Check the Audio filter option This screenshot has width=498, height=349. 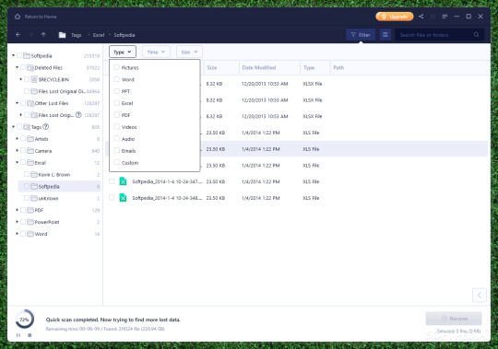pyautogui.click(x=116, y=138)
